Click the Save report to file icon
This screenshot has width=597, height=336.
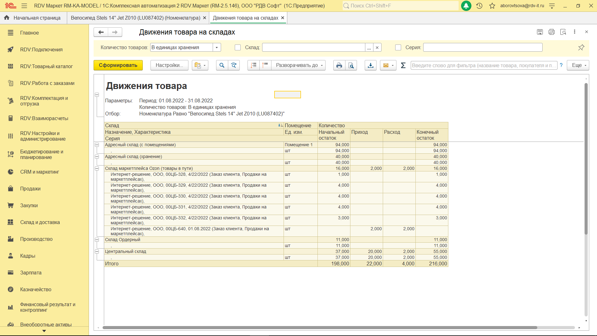[370, 65]
